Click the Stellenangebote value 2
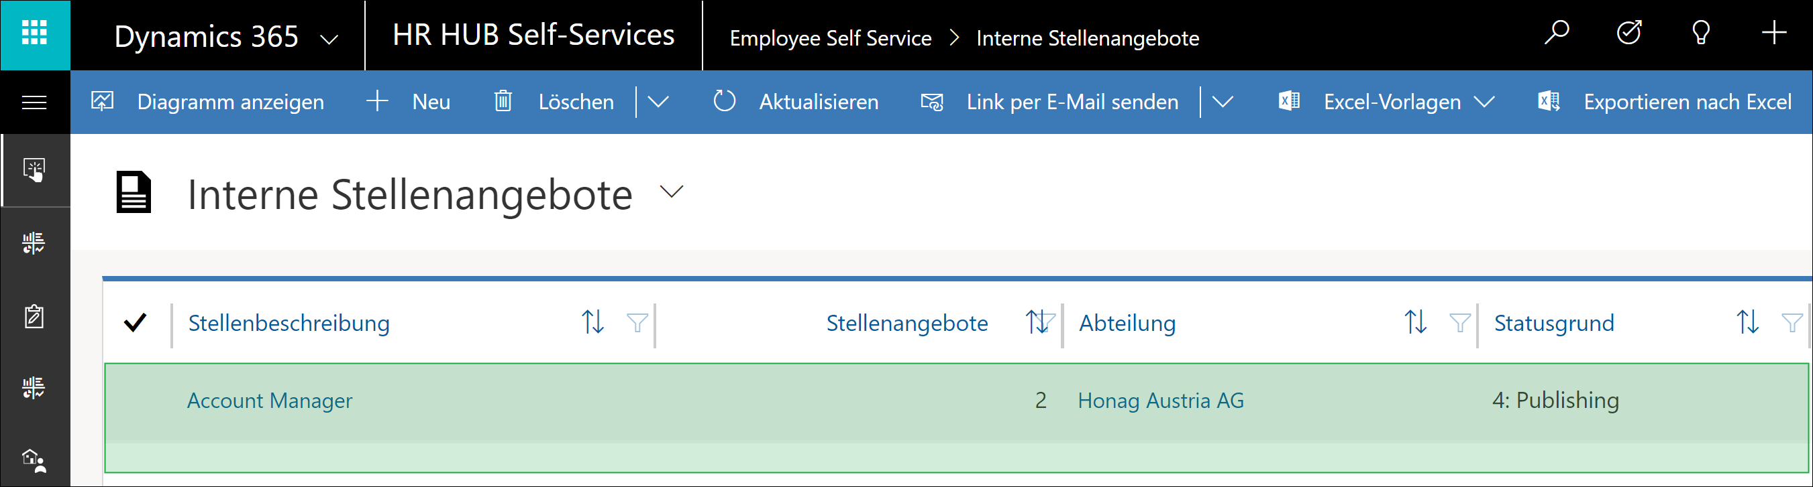This screenshot has width=1813, height=487. [x=1041, y=401]
